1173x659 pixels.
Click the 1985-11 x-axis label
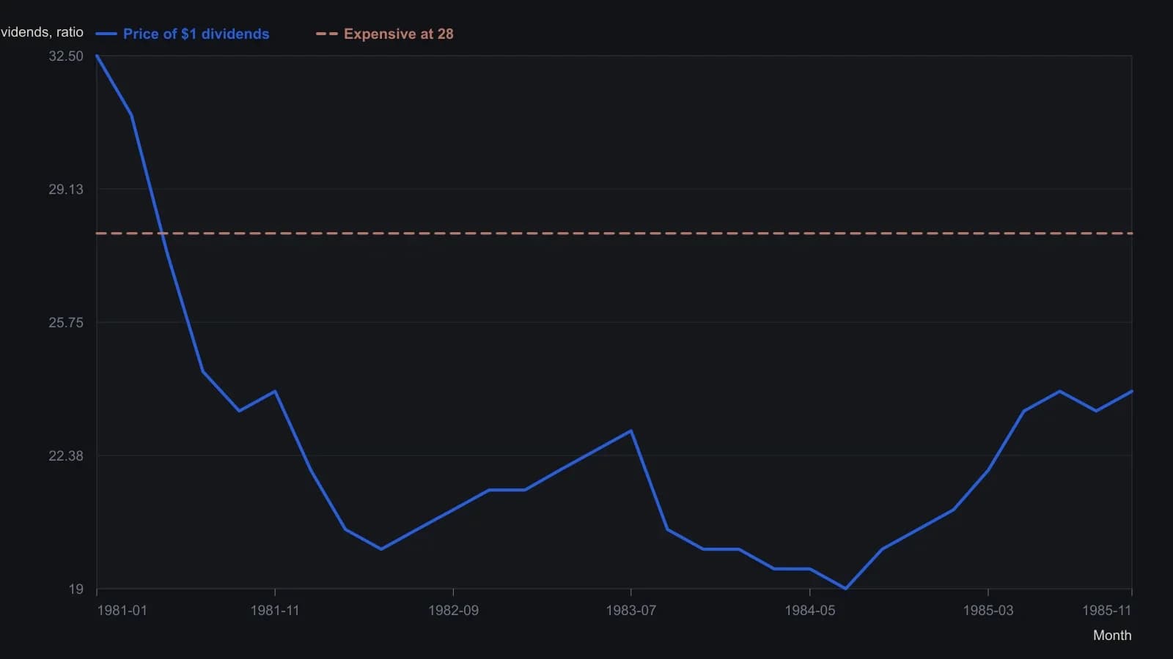pos(1107,611)
